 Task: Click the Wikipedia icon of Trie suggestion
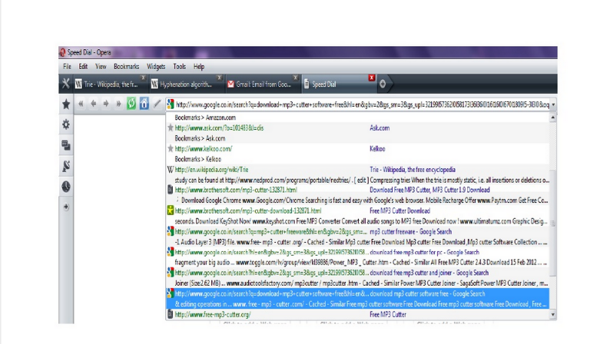coord(171,169)
